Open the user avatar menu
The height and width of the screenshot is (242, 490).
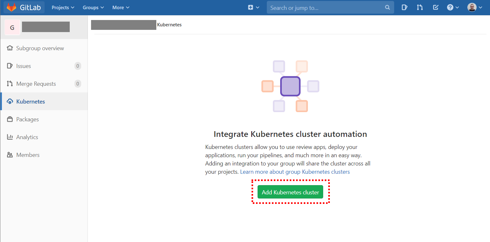coord(475,8)
